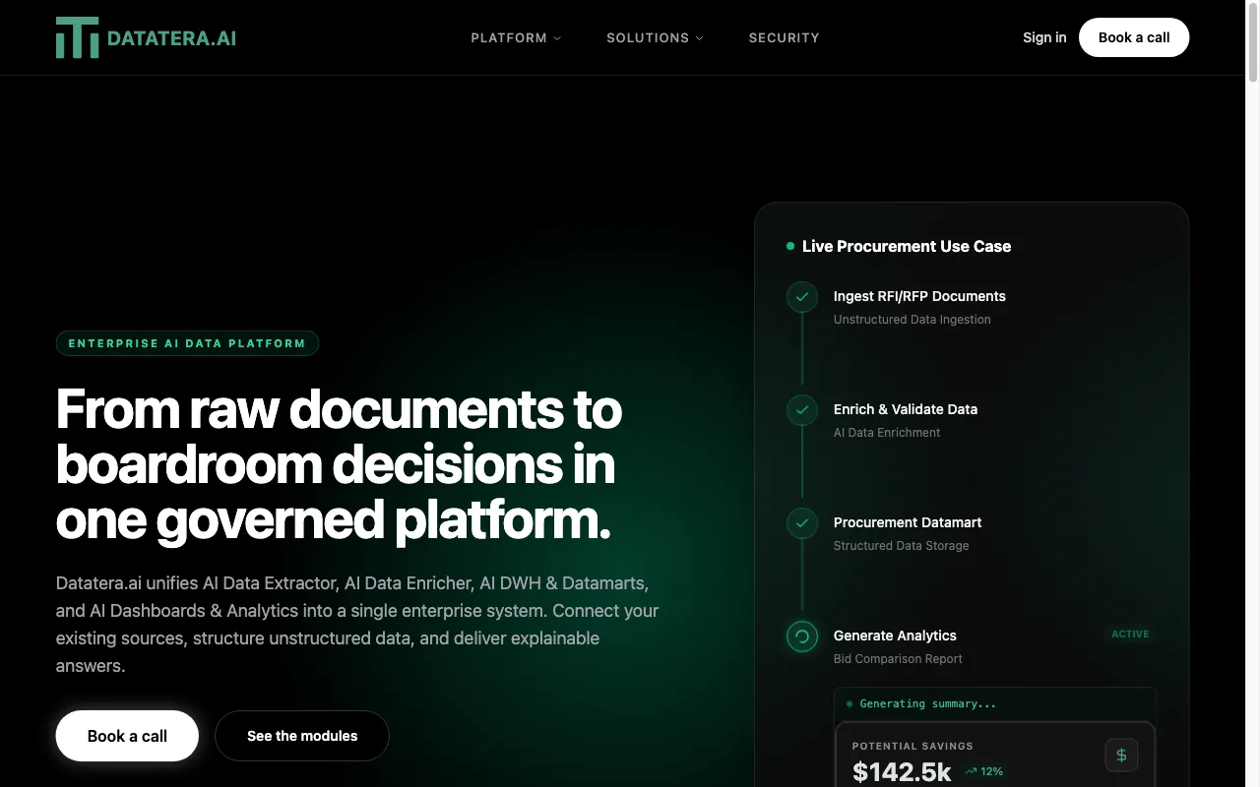The width and height of the screenshot is (1260, 787).
Task: Click the POTENTIAL SAVINGS label
Action: click(x=913, y=747)
